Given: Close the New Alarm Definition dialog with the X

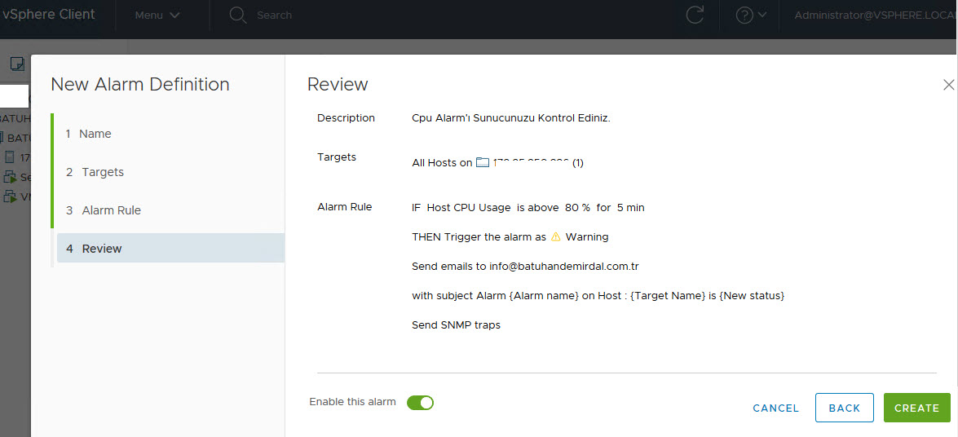Looking at the screenshot, I should (x=948, y=85).
